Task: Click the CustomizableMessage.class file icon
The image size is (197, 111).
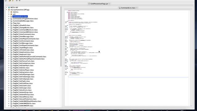Action: [11, 21]
